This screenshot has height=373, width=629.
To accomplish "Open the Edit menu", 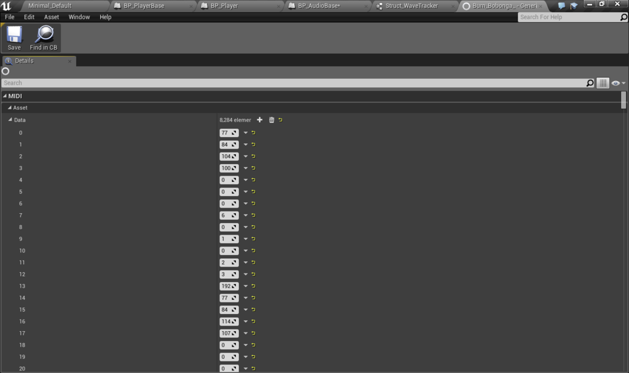I will [29, 17].
